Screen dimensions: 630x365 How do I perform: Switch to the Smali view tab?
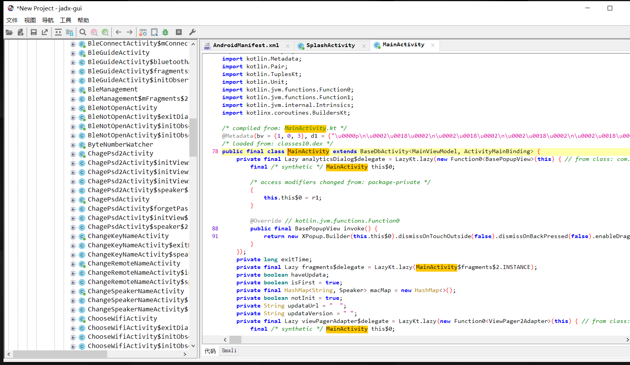tap(229, 350)
